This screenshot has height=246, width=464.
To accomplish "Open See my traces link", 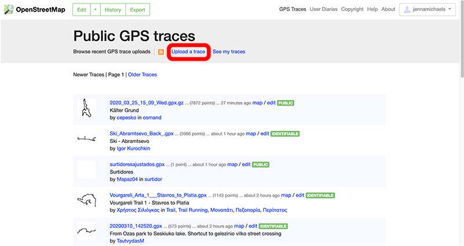I will click(229, 52).
